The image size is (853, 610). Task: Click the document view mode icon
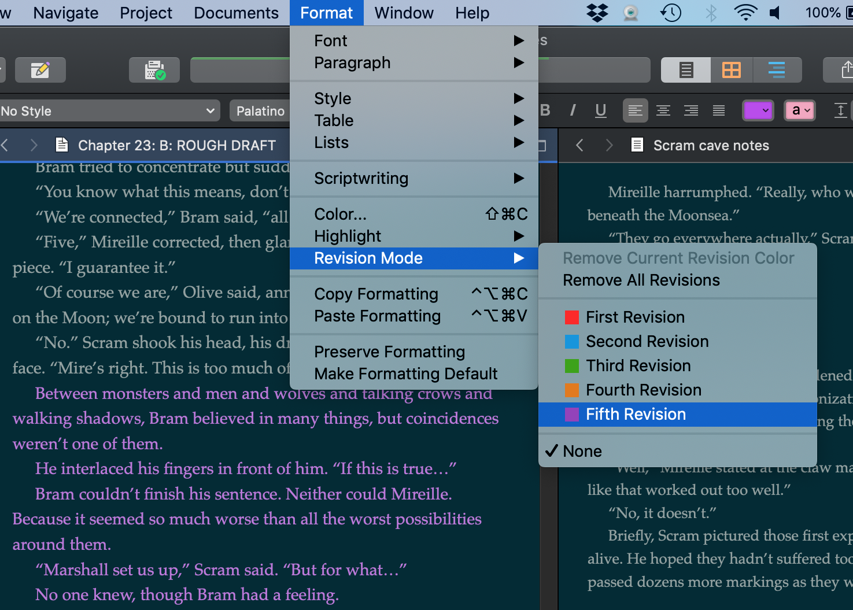(685, 70)
